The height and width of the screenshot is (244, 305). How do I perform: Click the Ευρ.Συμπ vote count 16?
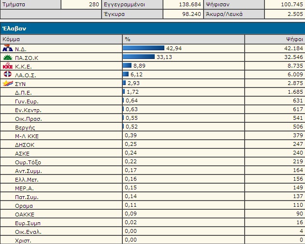pos(300,222)
